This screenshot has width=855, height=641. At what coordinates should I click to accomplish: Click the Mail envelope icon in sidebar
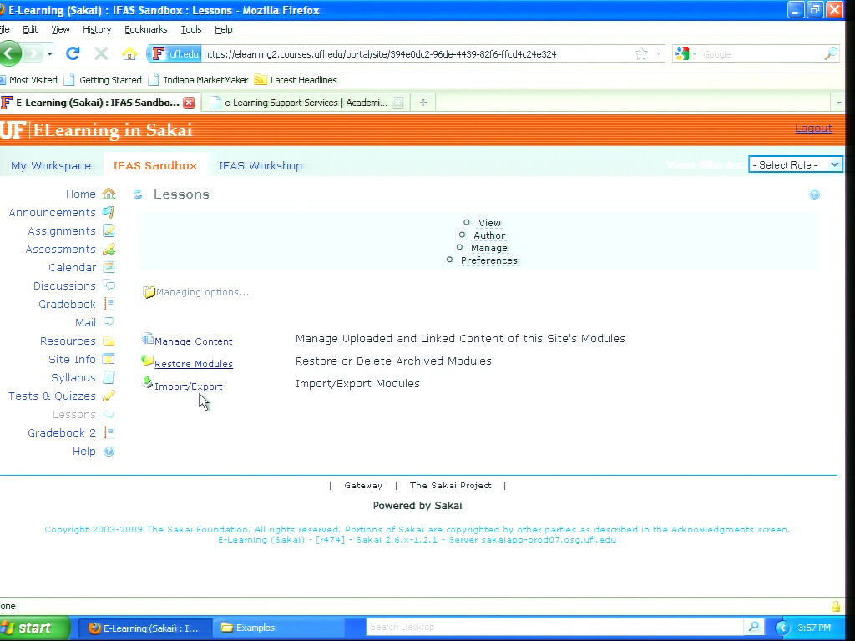click(109, 321)
